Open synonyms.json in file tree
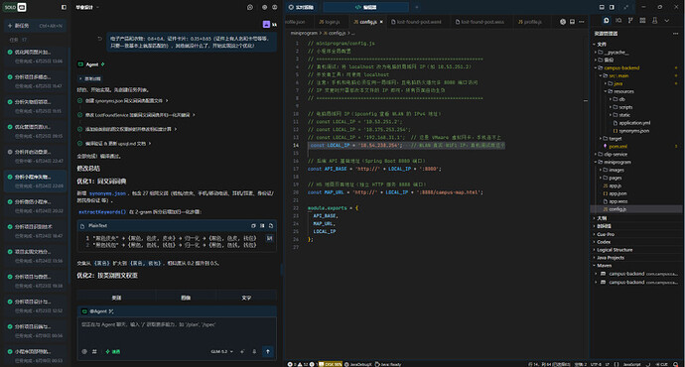 [633, 131]
